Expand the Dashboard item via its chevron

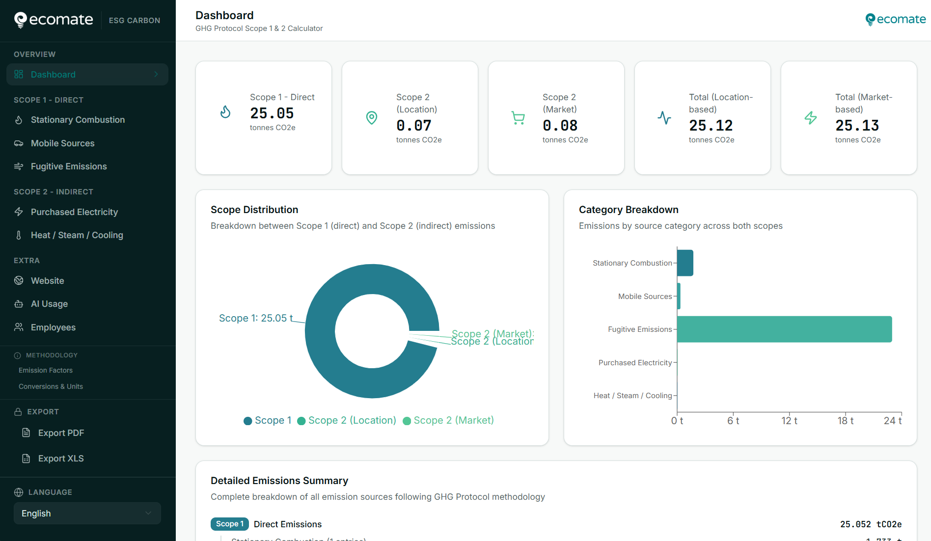156,74
